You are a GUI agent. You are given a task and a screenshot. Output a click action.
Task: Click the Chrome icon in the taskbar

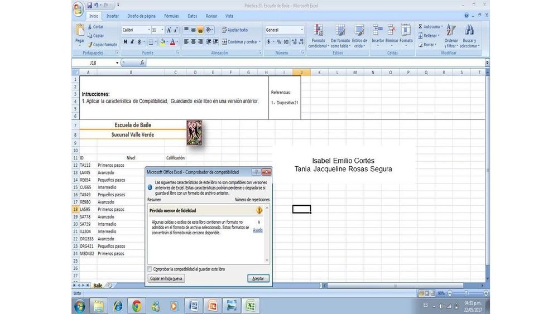pyautogui.click(x=136, y=305)
